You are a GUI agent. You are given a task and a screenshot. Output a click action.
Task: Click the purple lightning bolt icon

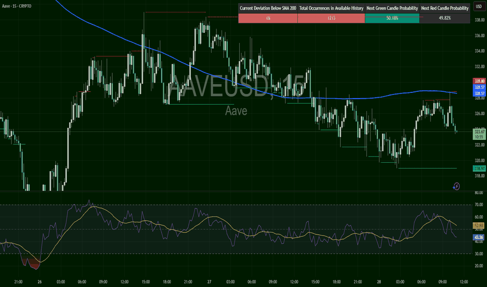tap(456, 186)
